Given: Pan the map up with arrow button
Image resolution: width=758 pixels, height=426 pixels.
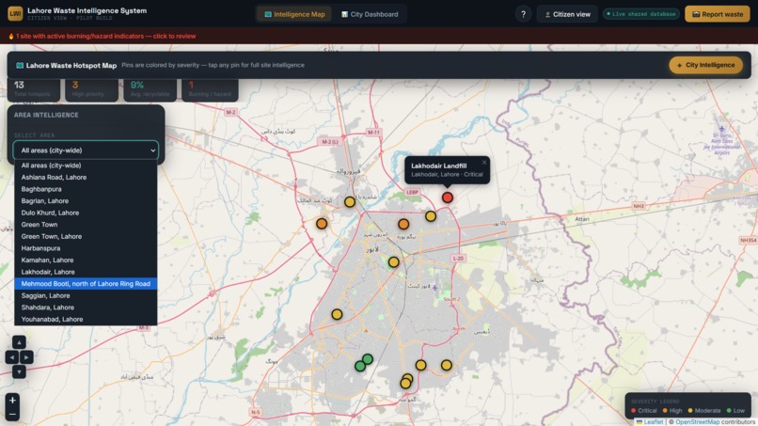Looking at the screenshot, I should click(19, 342).
